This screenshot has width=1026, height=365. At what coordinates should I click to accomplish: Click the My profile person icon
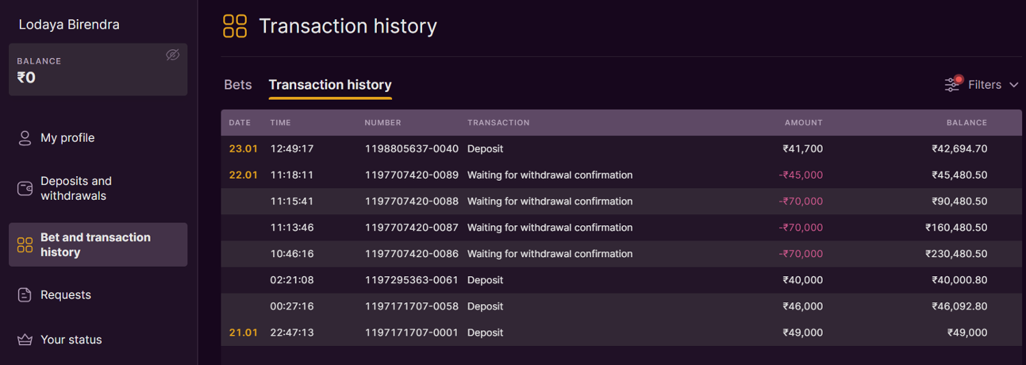coord(25,138)
